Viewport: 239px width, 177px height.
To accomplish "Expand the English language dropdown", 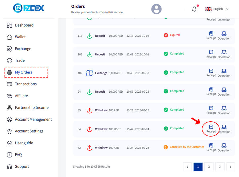I will [x=217, y=9].
